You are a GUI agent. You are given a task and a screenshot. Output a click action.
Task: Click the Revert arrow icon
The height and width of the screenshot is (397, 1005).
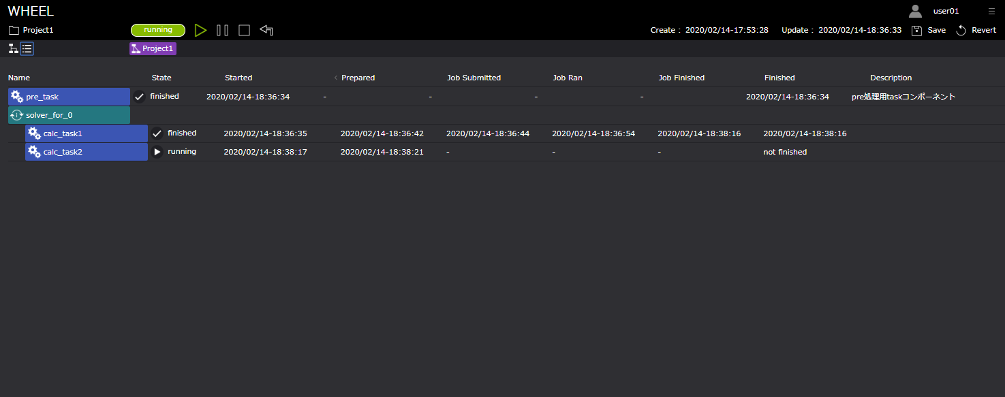(961, 30)
